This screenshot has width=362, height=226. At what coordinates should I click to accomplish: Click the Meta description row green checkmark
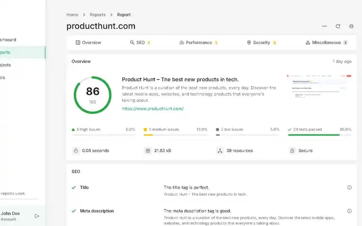click(x=74, y=211)
